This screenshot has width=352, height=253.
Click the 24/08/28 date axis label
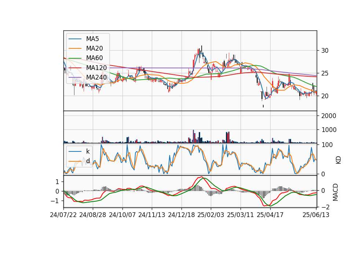click(93, 215)
